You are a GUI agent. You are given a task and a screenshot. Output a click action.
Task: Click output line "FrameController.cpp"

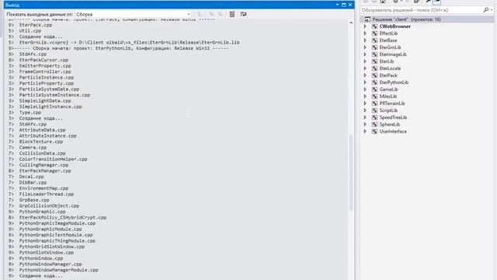pyautogui.click(x=45, y=72)
